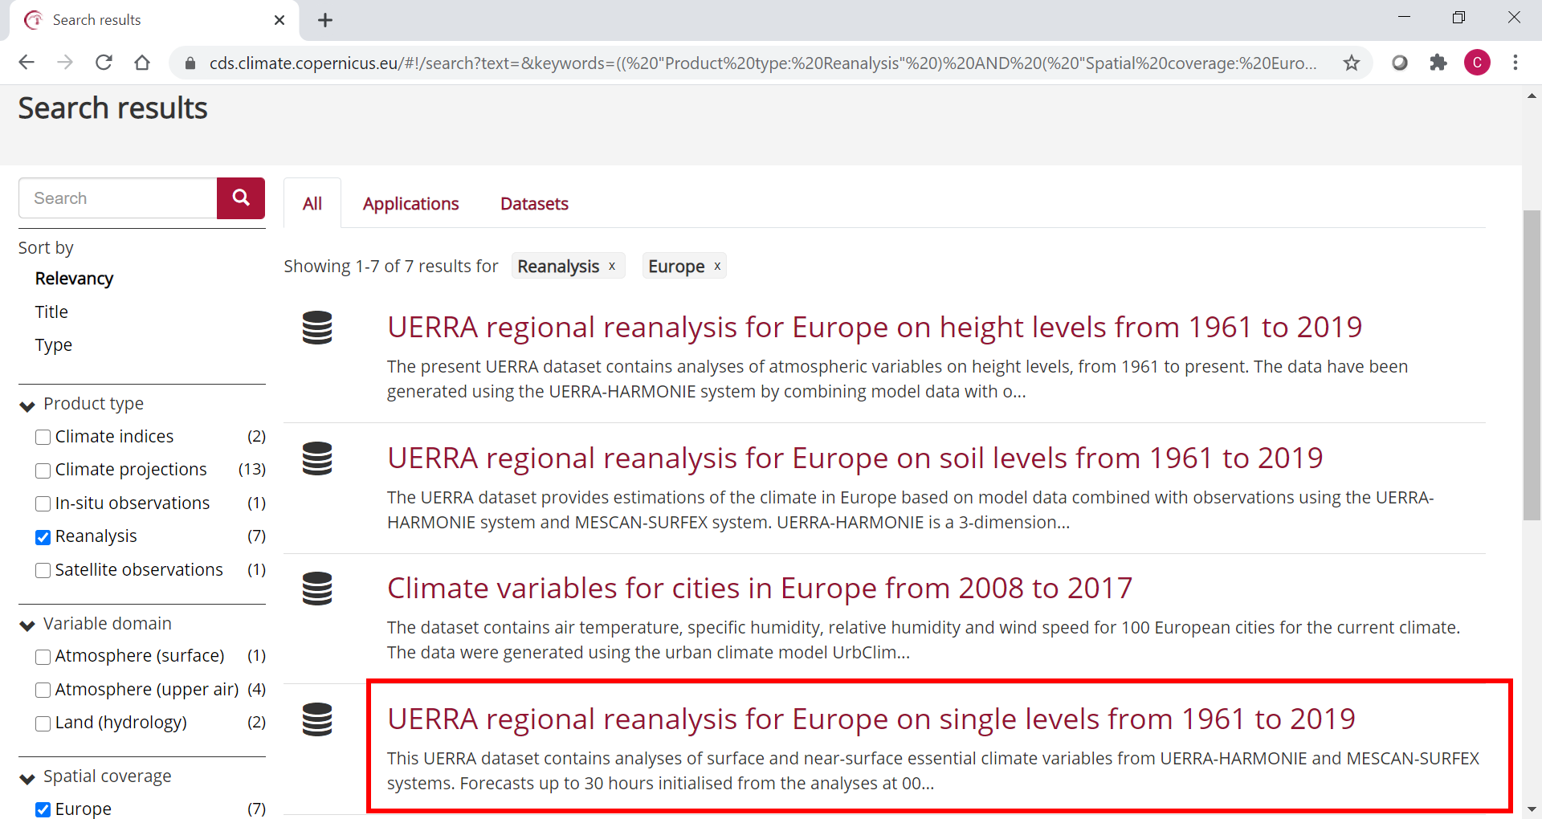Click inside the Search text field
This screenshot has height=819, width=1542.
(x=118, y=198)
